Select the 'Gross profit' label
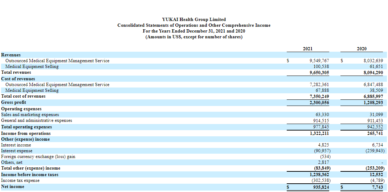The height and width of the screenshot is (192, 388). coord(13,102)
